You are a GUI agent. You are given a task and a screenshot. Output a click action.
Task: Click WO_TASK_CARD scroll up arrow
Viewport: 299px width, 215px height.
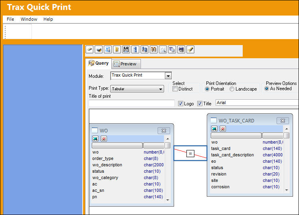pyautogui.click(x=287, y=129)
